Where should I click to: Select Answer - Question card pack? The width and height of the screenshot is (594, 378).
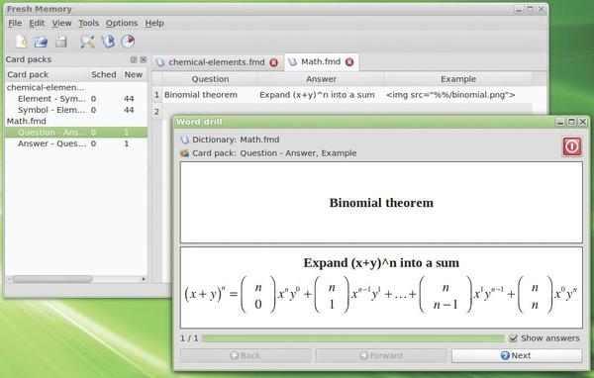click(51, 143)
